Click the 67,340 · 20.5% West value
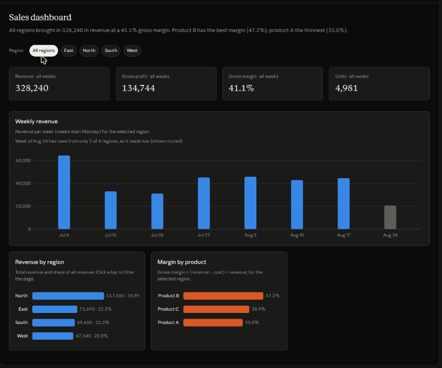Viewport: 442px width, 368px height. (92, 336)
